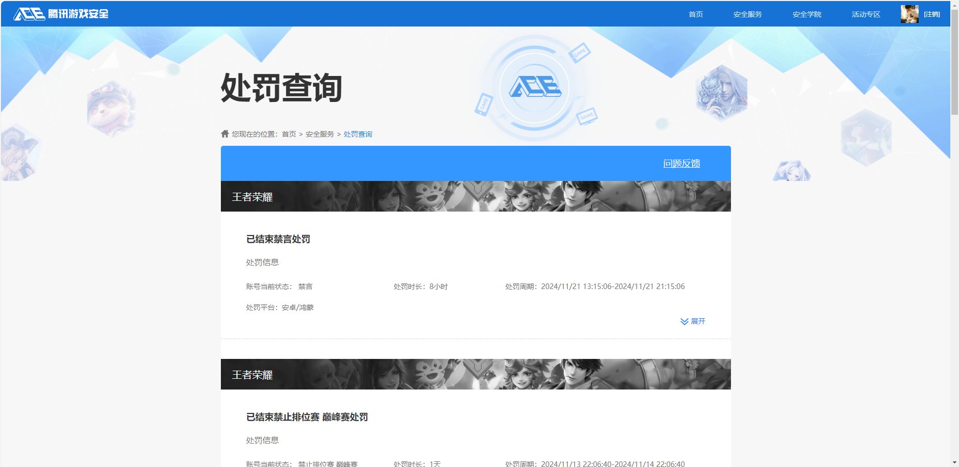Image resolution: width=959 pixels, height=467 pixels.
Task: Click 安全服务 in the breadcrumb trail
Action: 320,134
